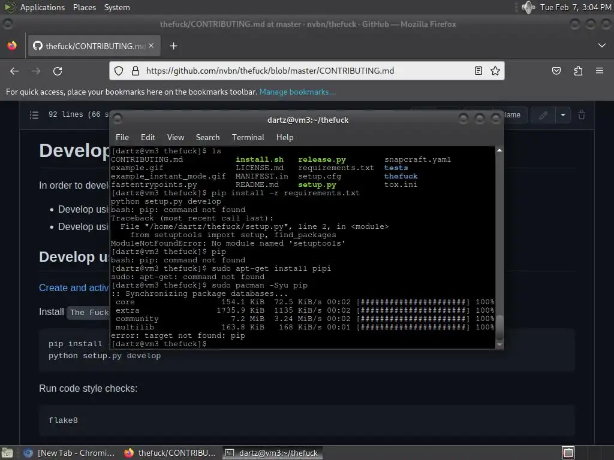614x460 pixels.
Task: Click the python setup.py develop code line
Action: coord(104,356)
